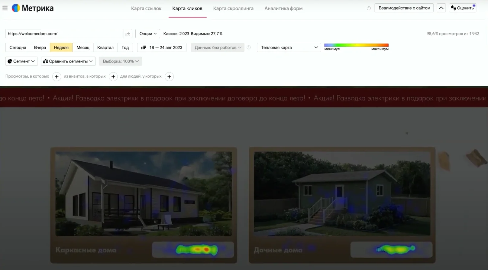This screenshot has width=488, height=270.
Task: Open the Карта скроллинга tab
Action: (x=233, y=8)
